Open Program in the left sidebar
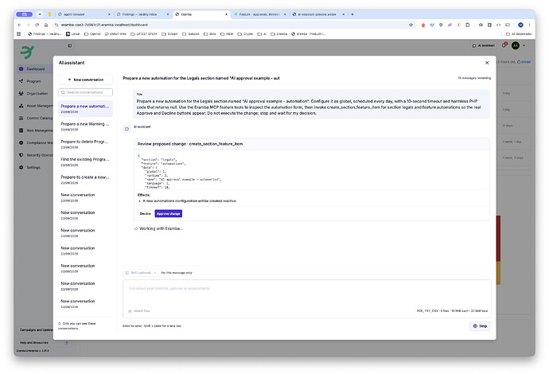The height and width of the screenshot is (374, 549). click(33, 81)
